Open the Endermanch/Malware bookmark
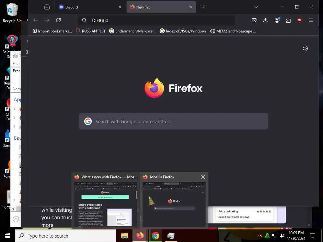Image resolution: width=323 pixels, height=242 pixels. (x=132, y=31)
